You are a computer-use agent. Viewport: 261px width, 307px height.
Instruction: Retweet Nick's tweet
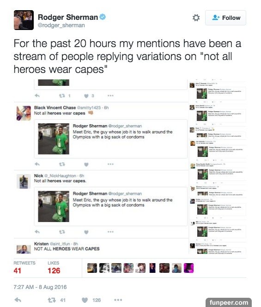tap(62, 232)
